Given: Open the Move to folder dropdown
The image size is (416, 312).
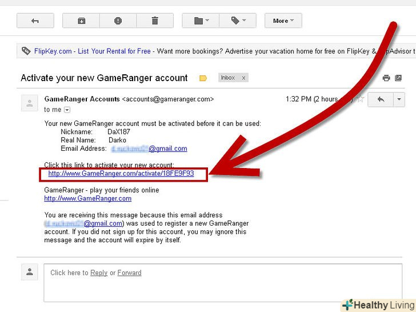Looking at the screenshot, I should [x=201, y=21].
